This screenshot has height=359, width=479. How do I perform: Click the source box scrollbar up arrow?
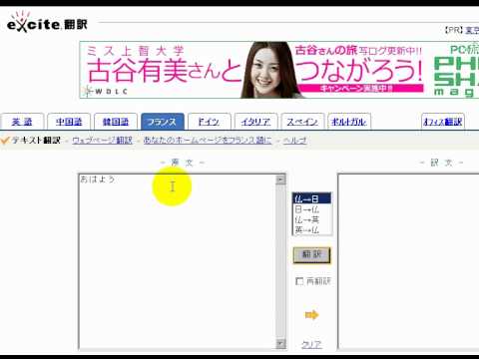[280, 179]
